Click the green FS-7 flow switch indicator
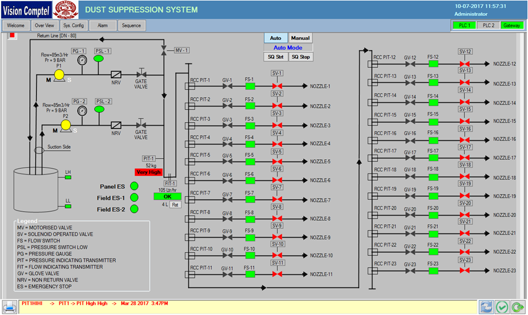The height and width of the screenshot is (315, 528). [x=250, y=200]
